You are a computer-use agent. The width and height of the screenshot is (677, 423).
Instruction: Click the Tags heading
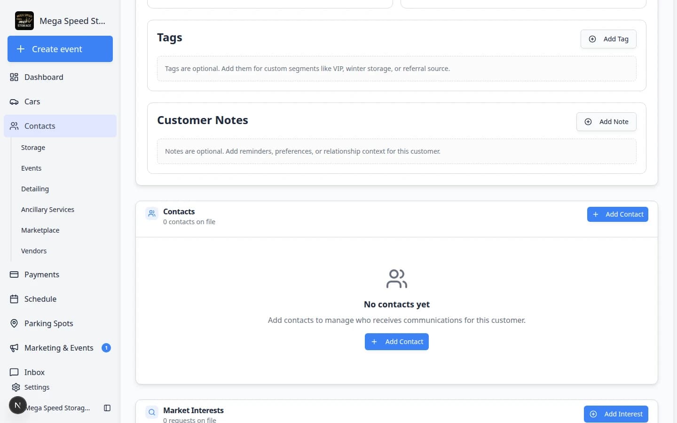tap(170, 38)
